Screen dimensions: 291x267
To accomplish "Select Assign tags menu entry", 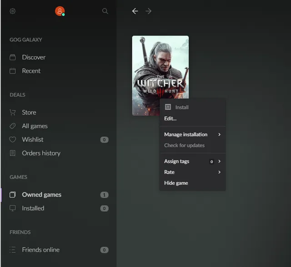I will pyautogui.click(x=193, y=161).
